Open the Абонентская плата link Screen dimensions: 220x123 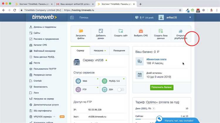point(156,59)
